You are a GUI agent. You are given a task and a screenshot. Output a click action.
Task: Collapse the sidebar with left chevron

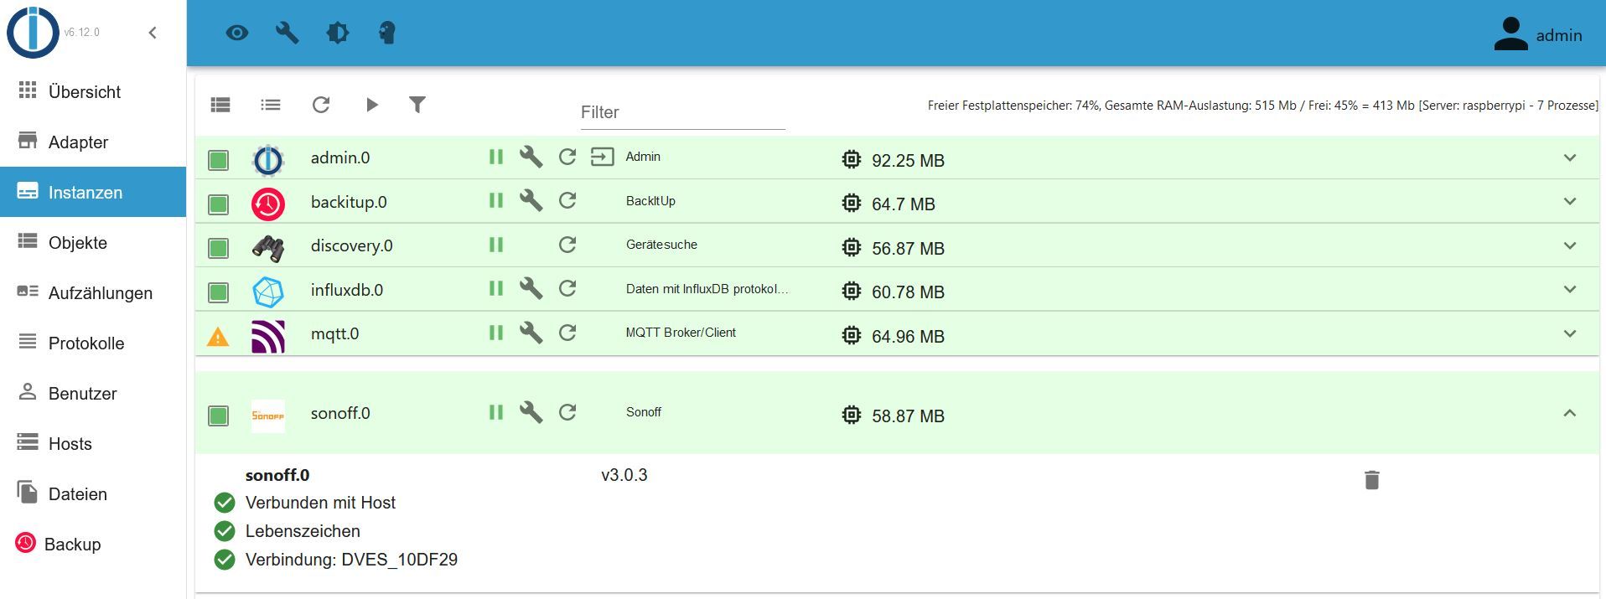click(x=153, y=33)
